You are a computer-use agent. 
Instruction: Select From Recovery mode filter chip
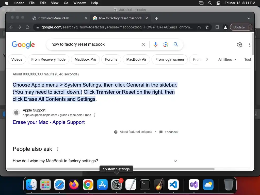coord(48,59)
